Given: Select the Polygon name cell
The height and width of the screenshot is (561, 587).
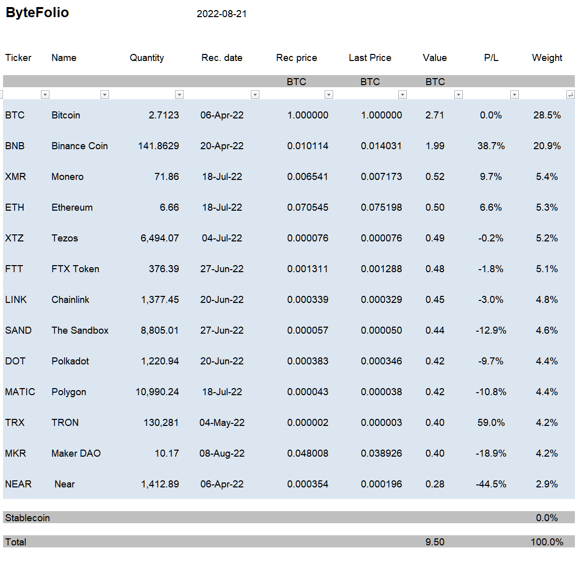Looking at the screenshot, I should (69, 392).
